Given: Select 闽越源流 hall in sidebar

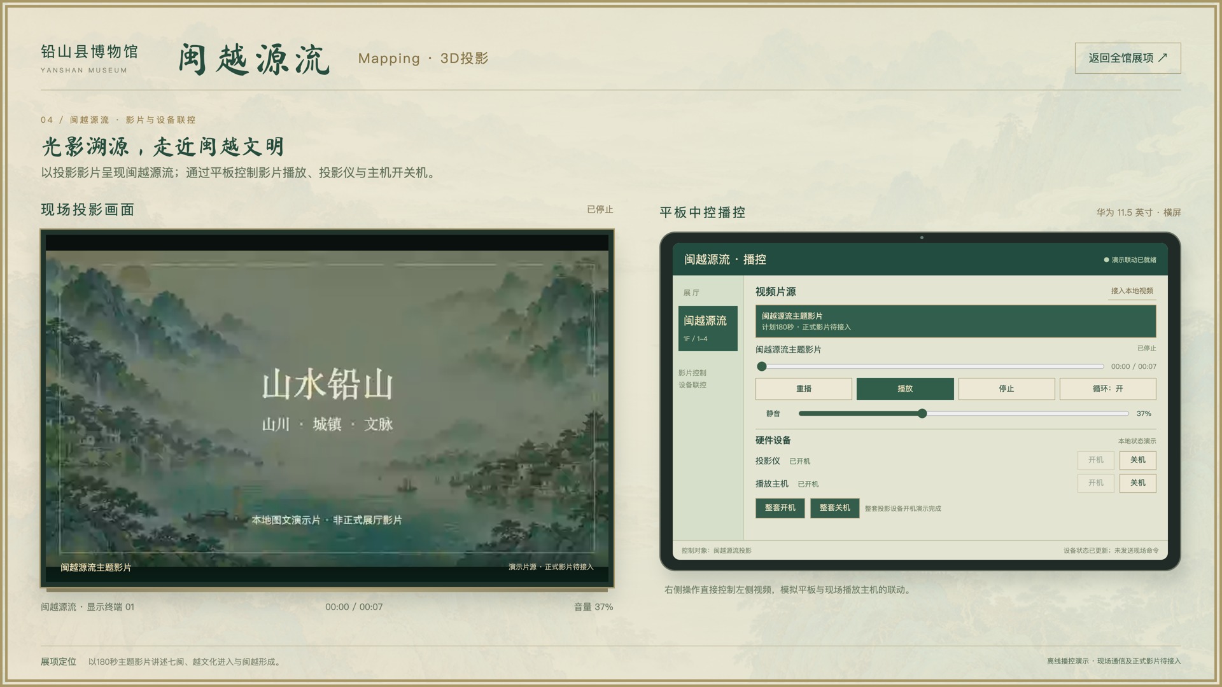Looking at the screenshot, I should pyautogui.click(x=708, y=328).
